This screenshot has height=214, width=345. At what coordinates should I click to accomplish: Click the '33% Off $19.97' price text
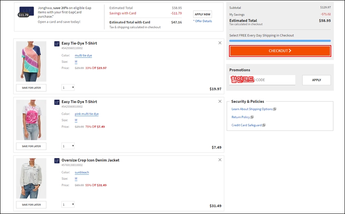[96, 68]
